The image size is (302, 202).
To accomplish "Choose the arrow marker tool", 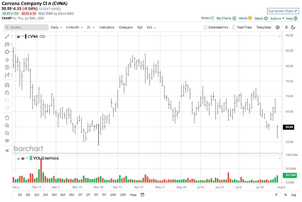I will pos(7,60).
